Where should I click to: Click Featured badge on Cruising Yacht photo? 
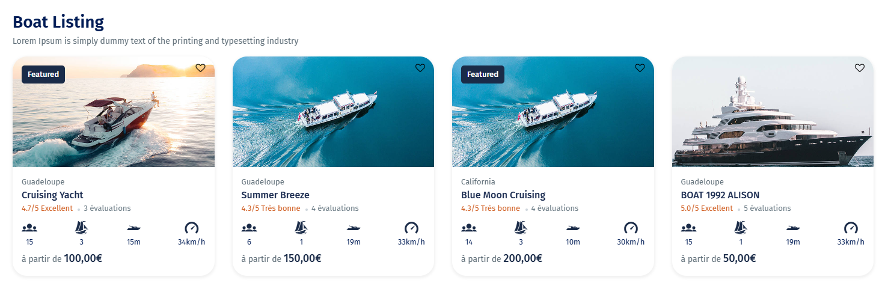coord(43,75)
